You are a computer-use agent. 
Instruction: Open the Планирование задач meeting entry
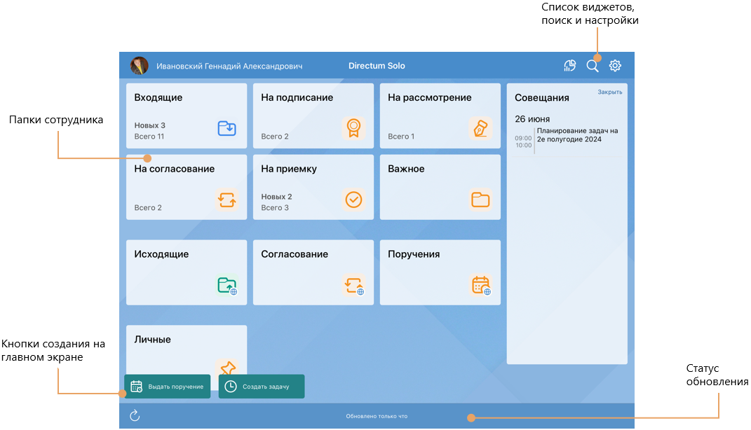(x=576, y=134)
